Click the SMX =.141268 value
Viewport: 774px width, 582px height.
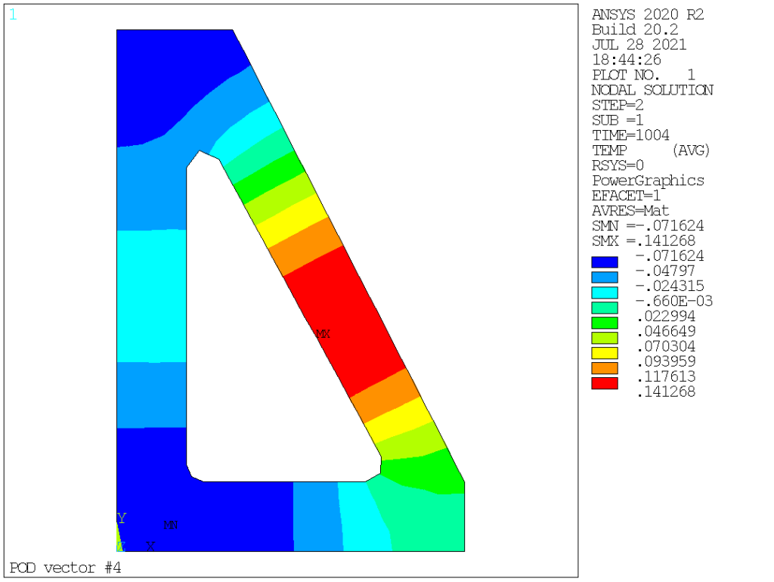point(644,241)
